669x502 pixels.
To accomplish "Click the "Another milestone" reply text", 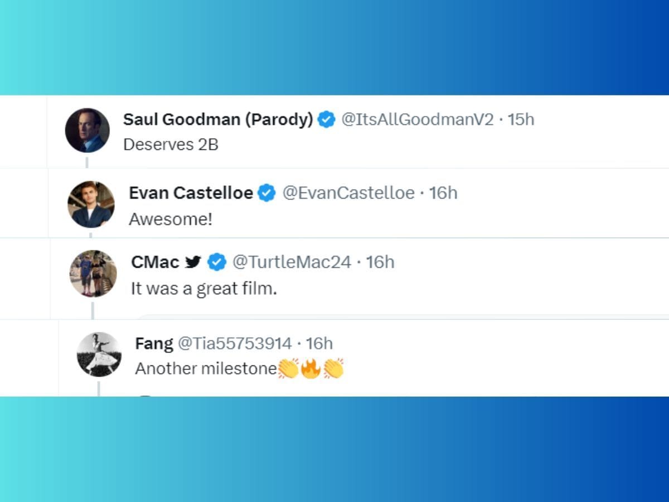I will point(206,369).
